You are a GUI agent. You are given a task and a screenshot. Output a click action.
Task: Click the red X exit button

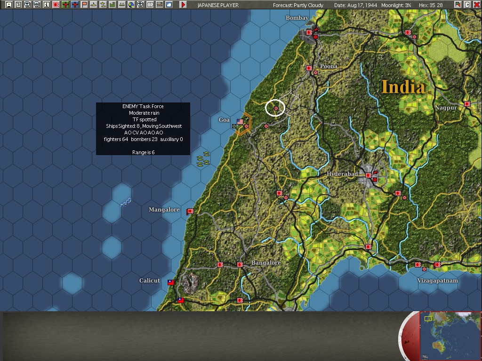477,5
